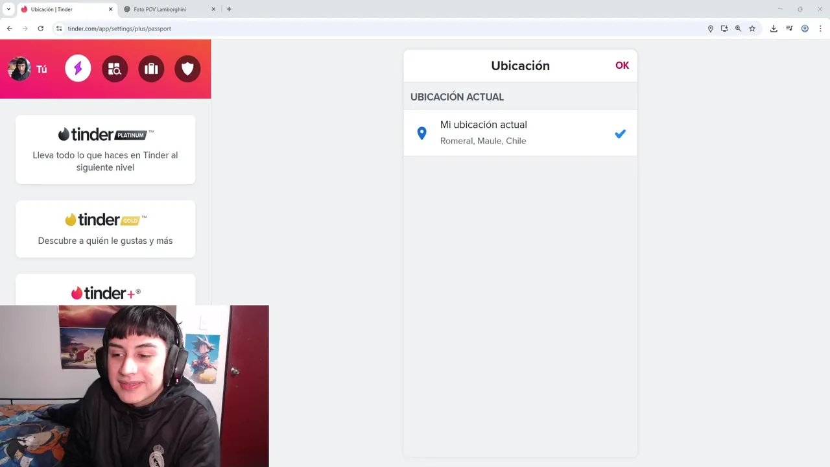Open location permission icon in address bar
This screenshot has width=830, height=467.
(x=710, y=29)
